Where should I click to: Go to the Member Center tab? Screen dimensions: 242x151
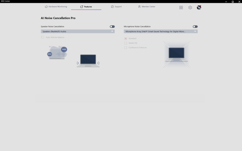click(147, 7)
